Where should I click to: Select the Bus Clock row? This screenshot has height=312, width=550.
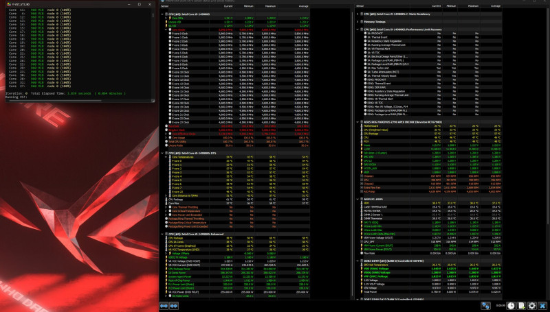click(x=236, y=126)
